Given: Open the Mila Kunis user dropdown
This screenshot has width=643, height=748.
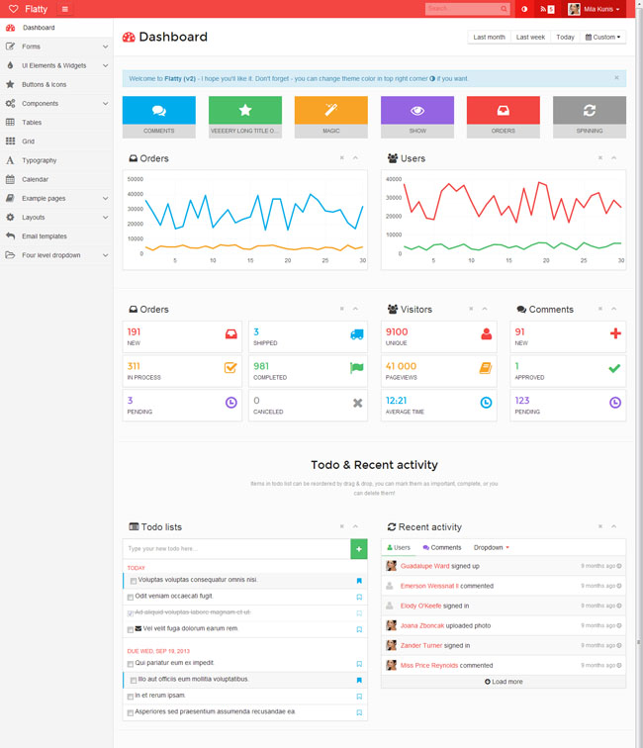Looking at the screenshot, I should coord(595,9).
